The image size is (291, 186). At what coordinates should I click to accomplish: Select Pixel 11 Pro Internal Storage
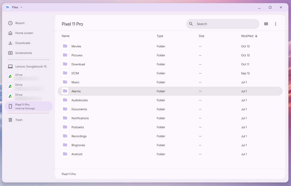(29, 107)
